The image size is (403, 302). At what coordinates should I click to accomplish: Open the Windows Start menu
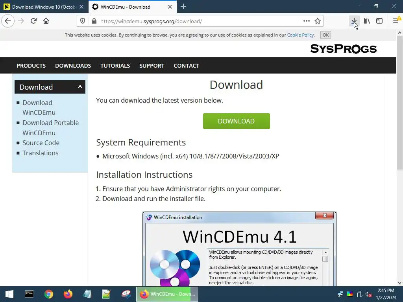[x=9, y=294]
